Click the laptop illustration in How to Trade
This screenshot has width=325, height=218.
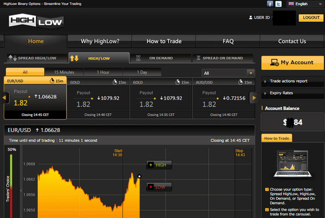point(292,164)
